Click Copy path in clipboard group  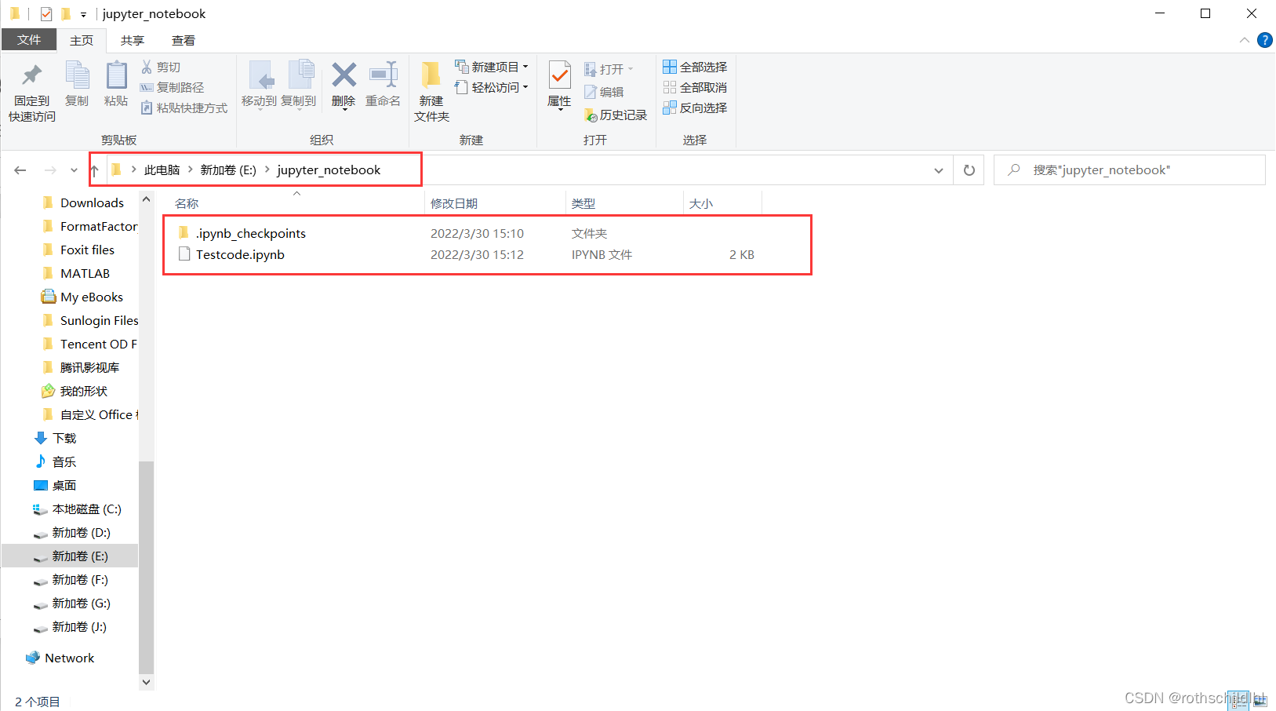coord(172,88)
